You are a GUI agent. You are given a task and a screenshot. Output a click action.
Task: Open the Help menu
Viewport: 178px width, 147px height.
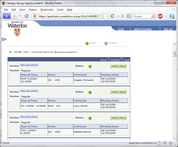tap(69, 10)
